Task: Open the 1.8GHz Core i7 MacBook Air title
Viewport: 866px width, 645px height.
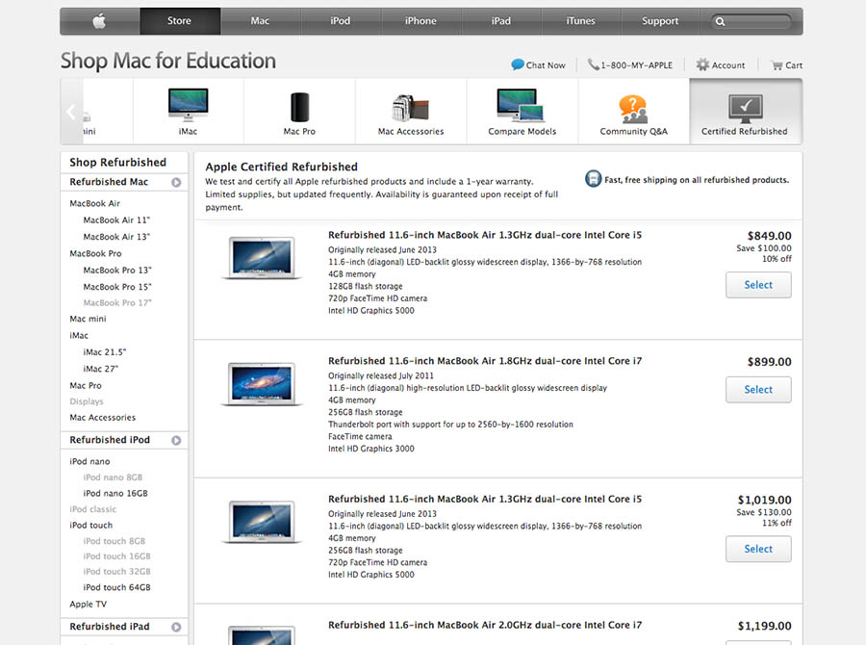Action: point(485,361)
